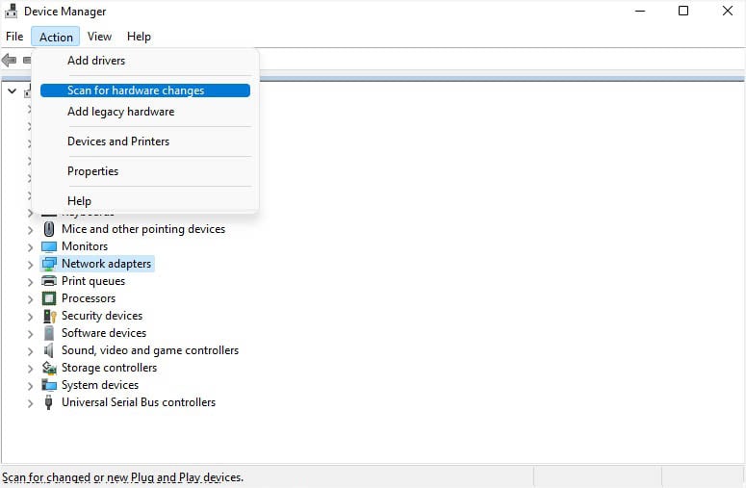
Task: Select Scan for hardware changes
Action: (x=145, y=90)
